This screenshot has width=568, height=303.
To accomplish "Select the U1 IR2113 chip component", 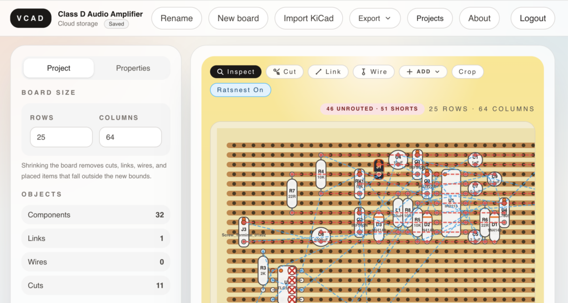I will pyautogui.click(x=451, y=203).
